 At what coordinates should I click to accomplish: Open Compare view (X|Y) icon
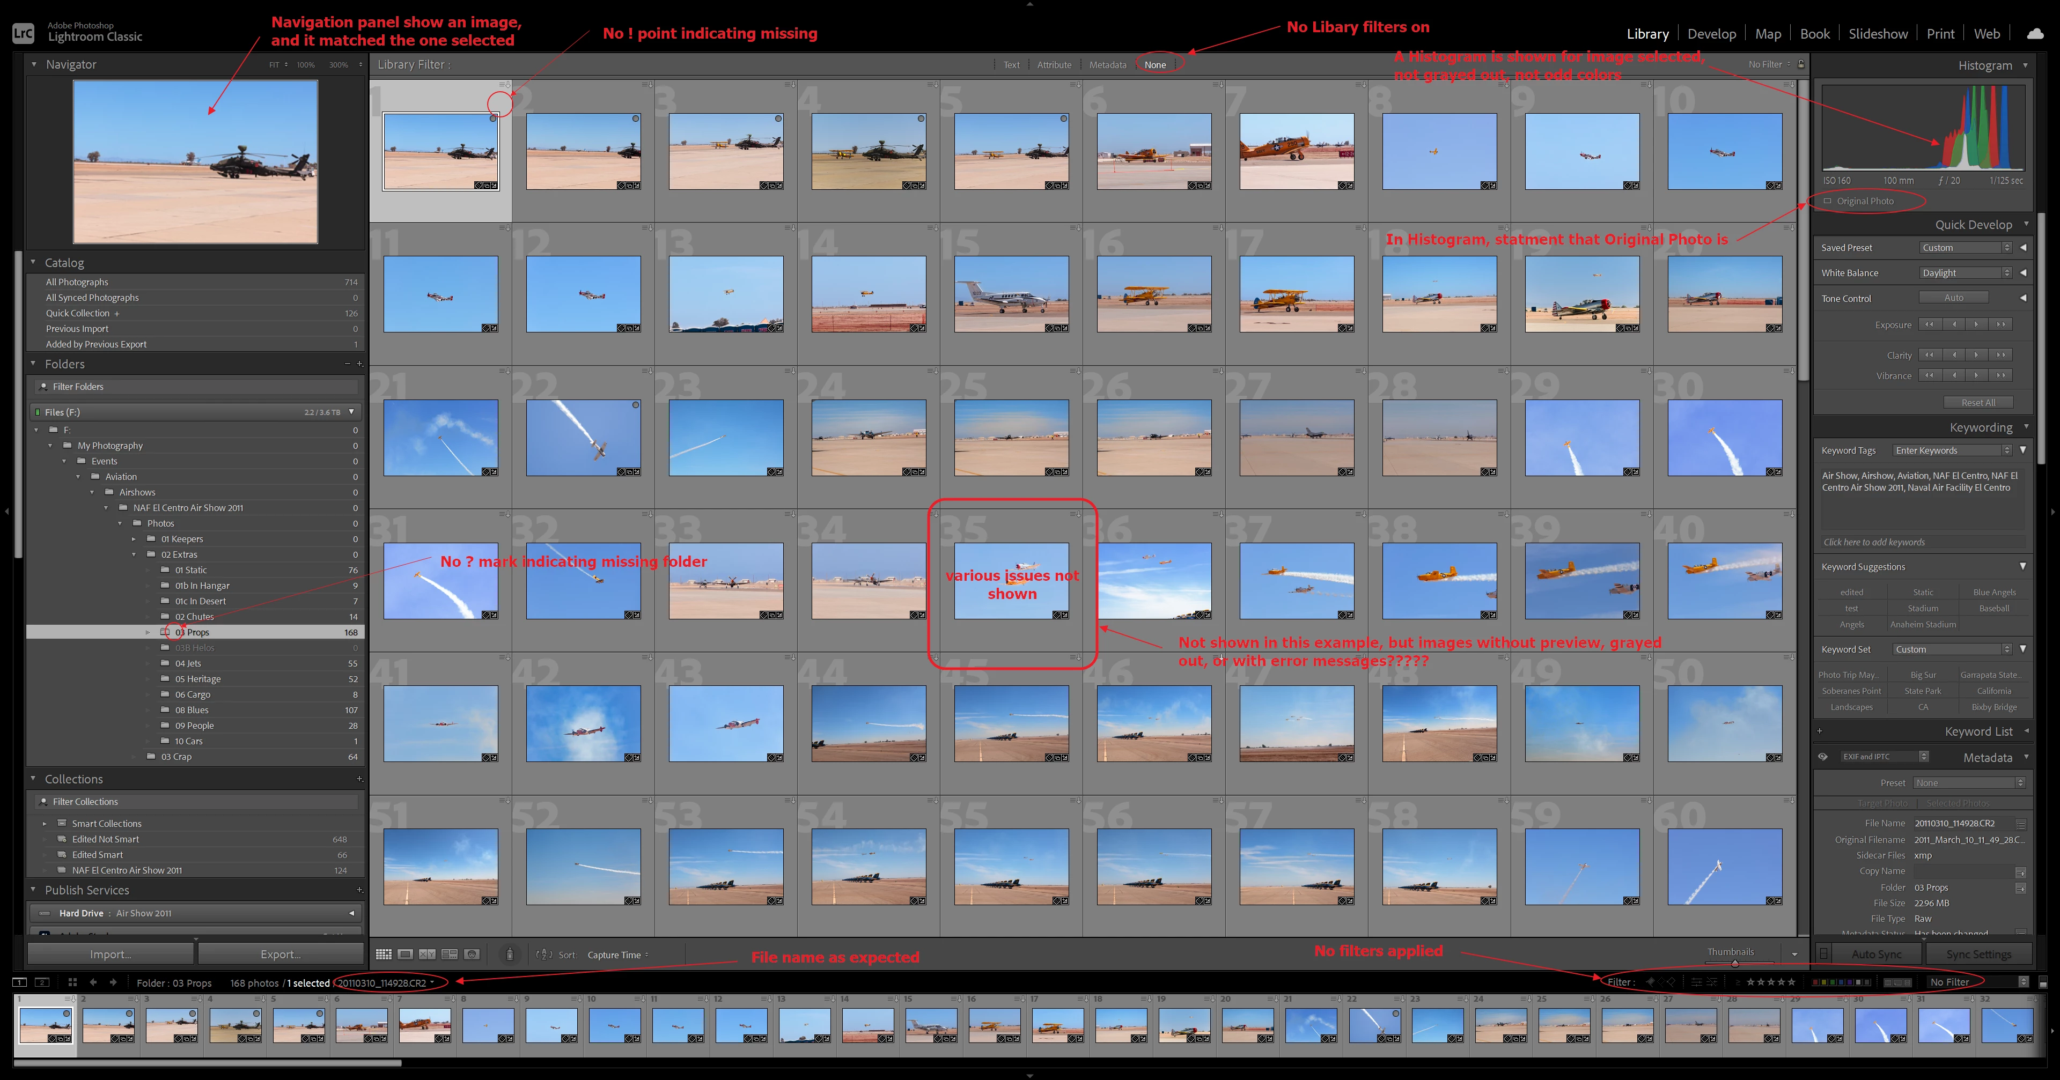pos(427,955)
